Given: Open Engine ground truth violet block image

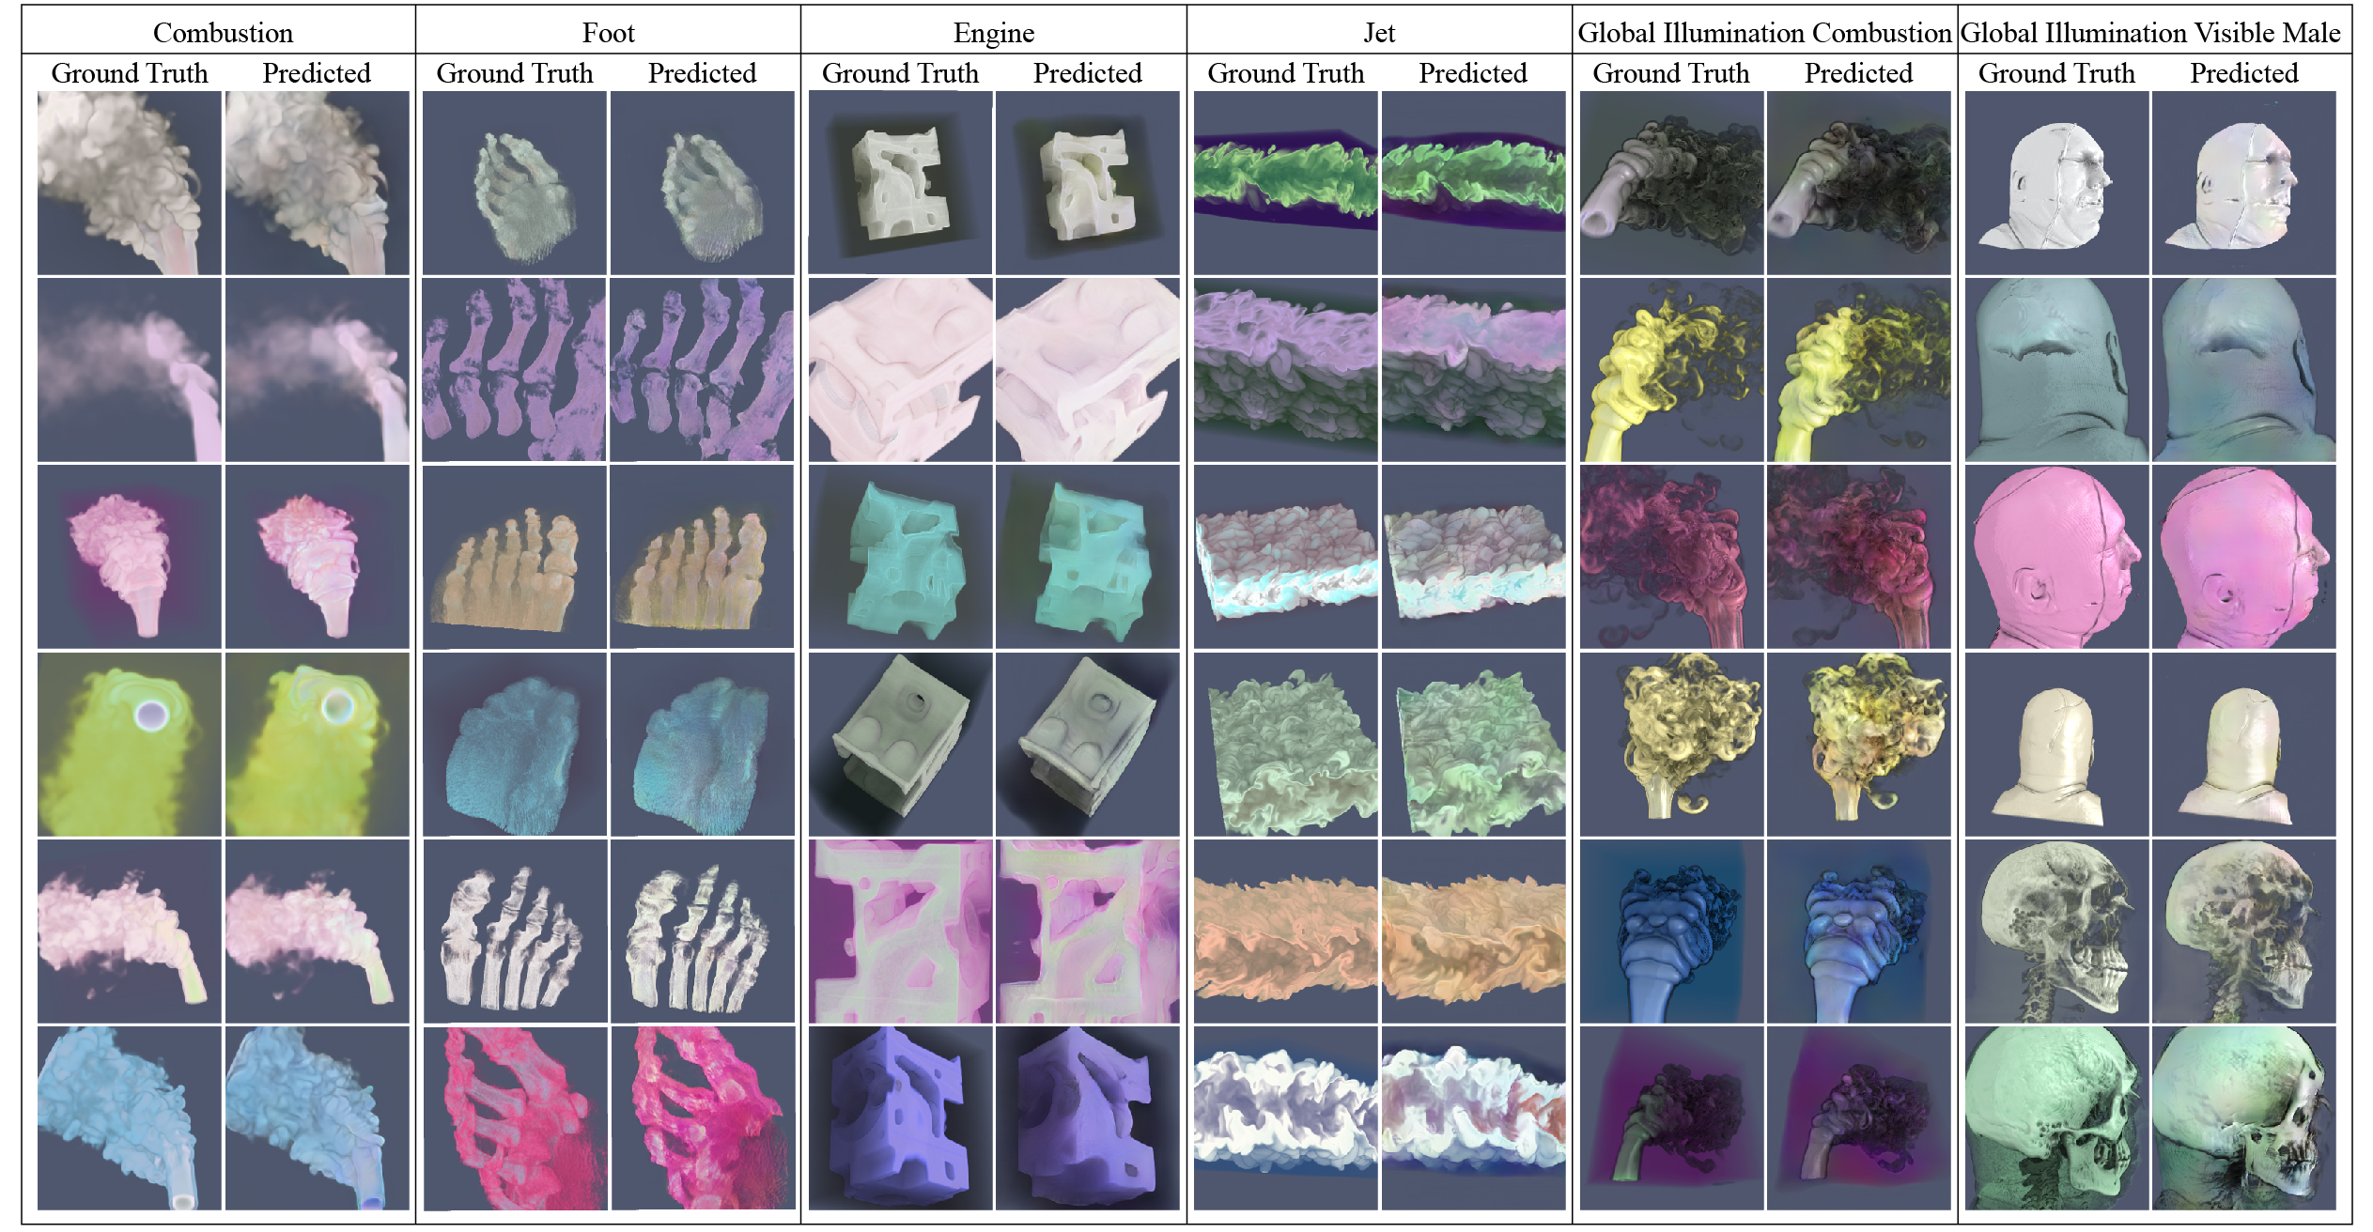Looking at the screenshot, I should click(x=900, y=1117).
